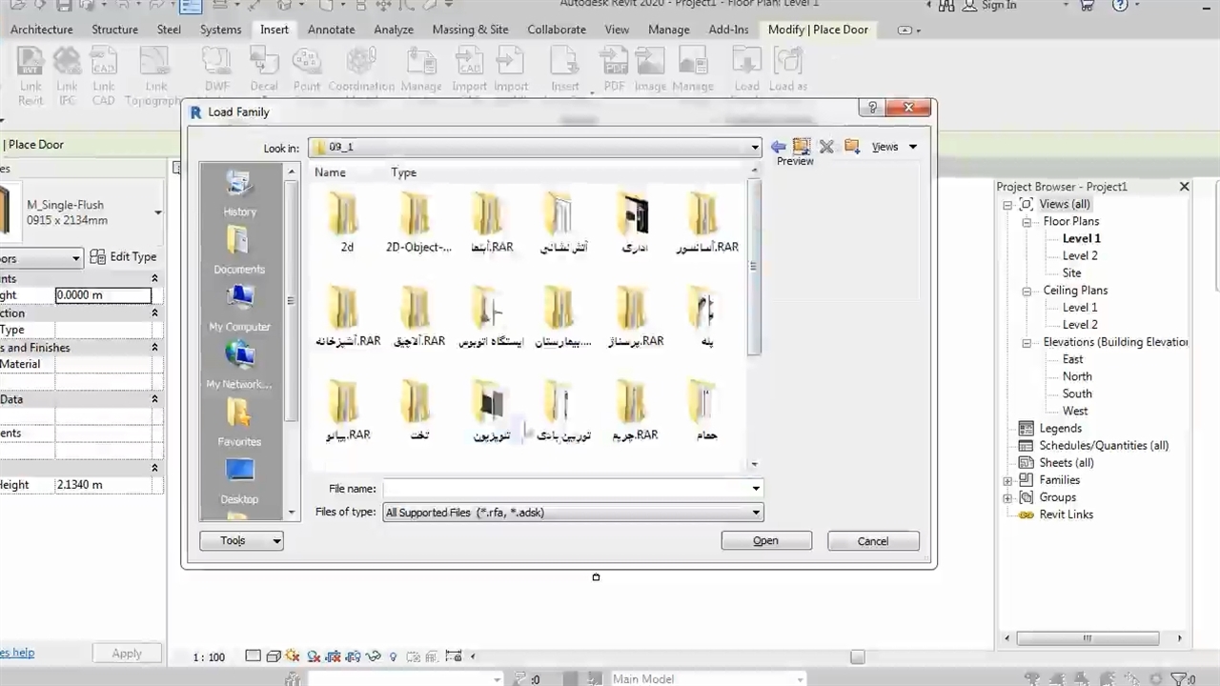Expand the Groups node in Project Browser
The width and height of the screenshot is (1220, 686).
point(1007,497)
